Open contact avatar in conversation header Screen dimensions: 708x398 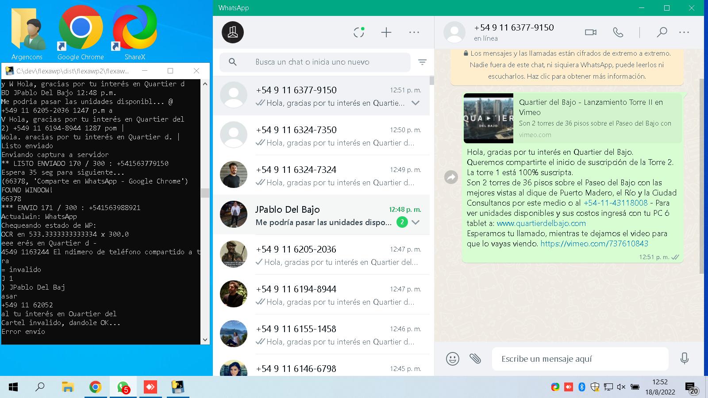[454, 32]
